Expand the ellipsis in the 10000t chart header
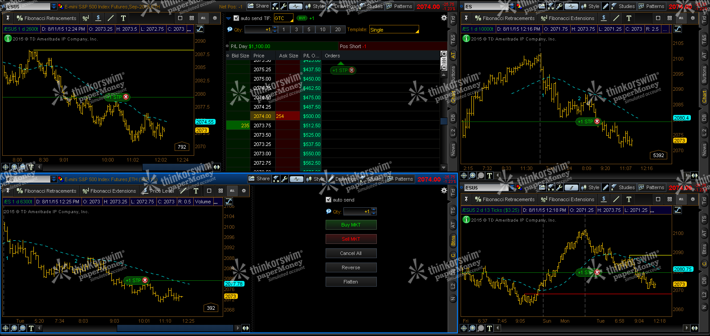 click(x=665, y=29)
